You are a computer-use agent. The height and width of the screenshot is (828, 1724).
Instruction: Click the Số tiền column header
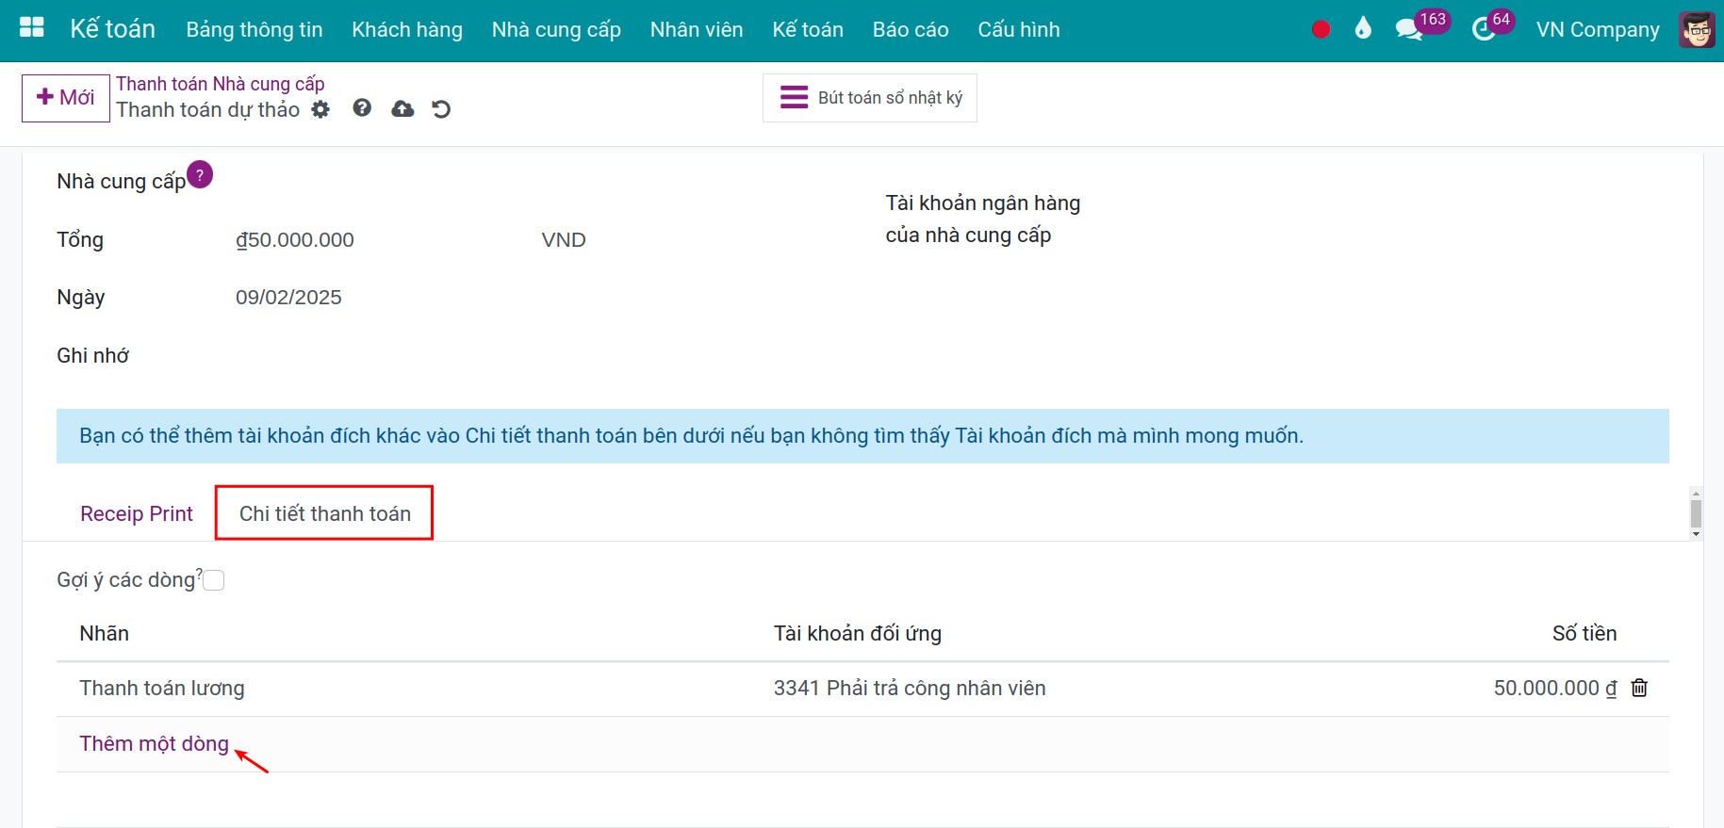coord(1584,634)
